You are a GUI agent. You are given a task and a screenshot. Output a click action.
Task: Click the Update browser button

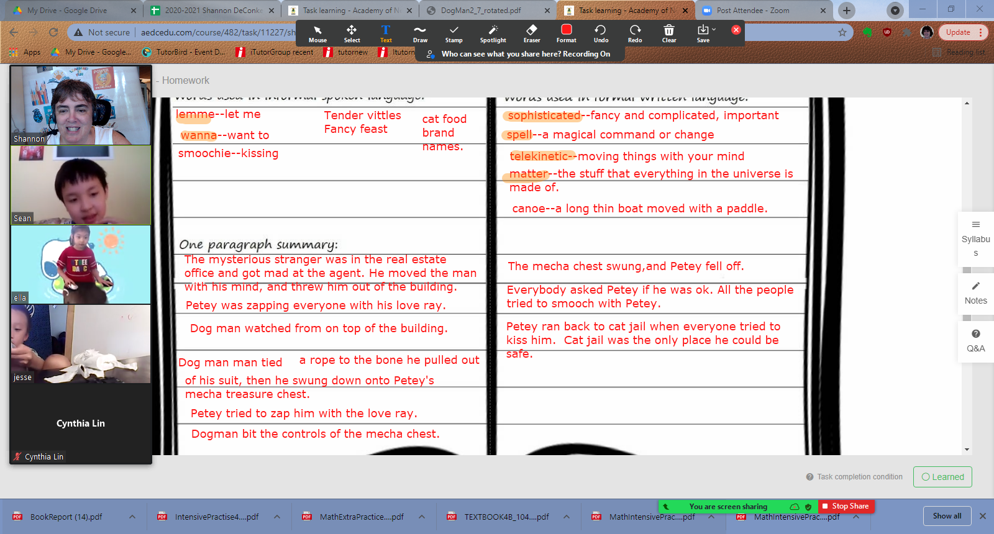(962, 32)
